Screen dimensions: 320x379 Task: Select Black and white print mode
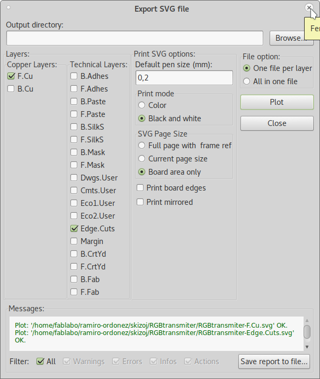pyautogui.click(x=142, y=119)
